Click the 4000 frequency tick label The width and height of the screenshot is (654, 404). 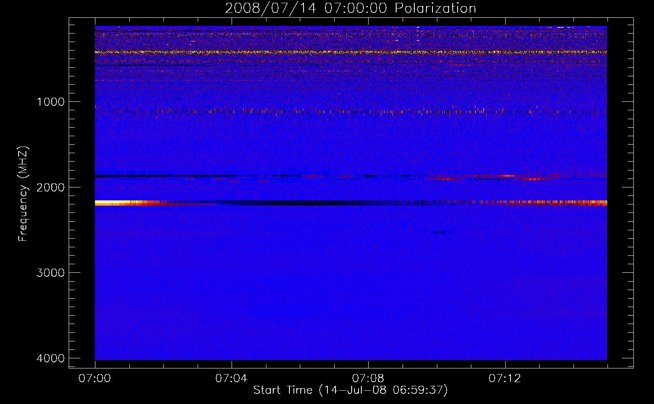click(x=51, y=358)
